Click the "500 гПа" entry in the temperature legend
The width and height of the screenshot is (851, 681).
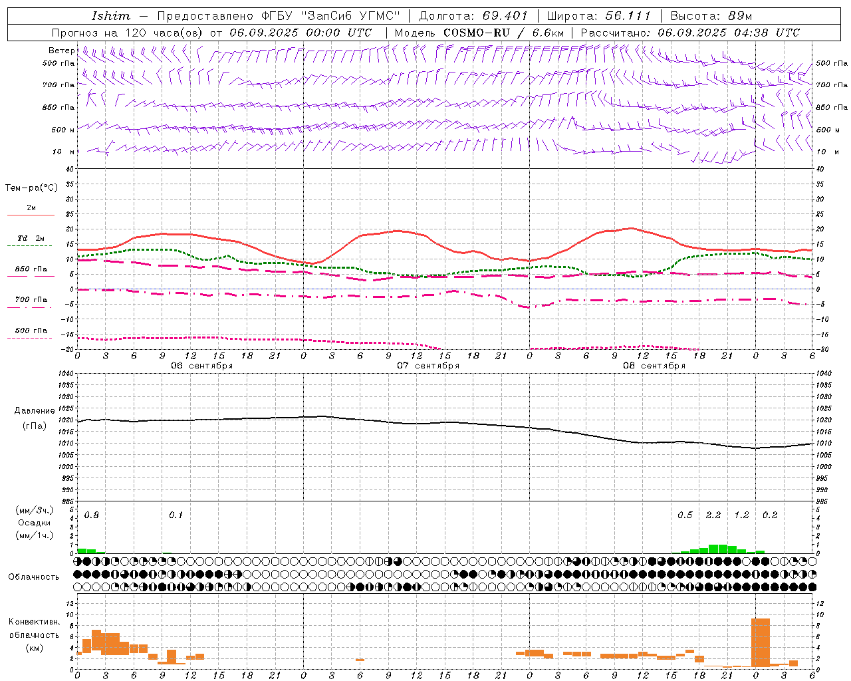click(x=31, y=331)
